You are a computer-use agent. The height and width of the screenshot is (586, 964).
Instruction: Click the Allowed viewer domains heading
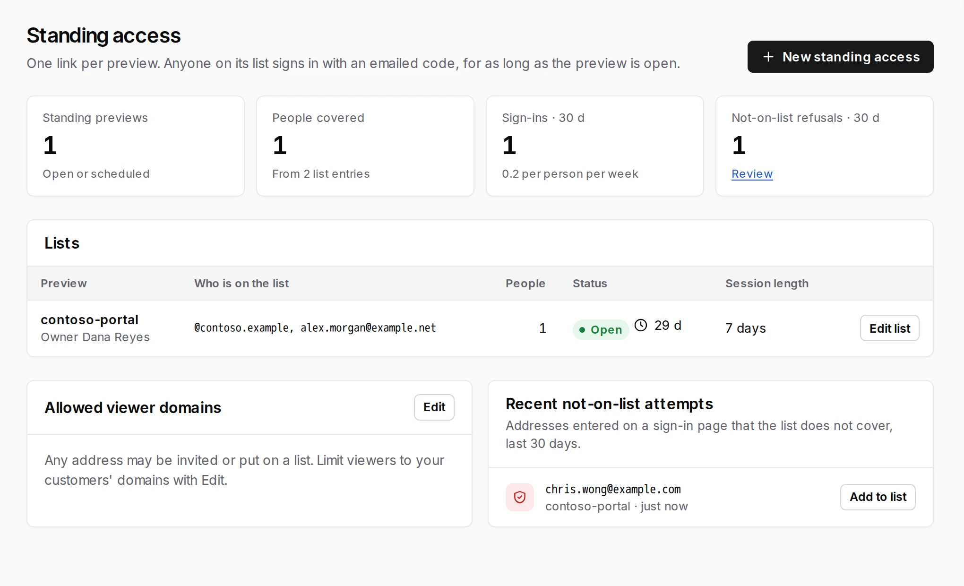[x=133, y=407]
